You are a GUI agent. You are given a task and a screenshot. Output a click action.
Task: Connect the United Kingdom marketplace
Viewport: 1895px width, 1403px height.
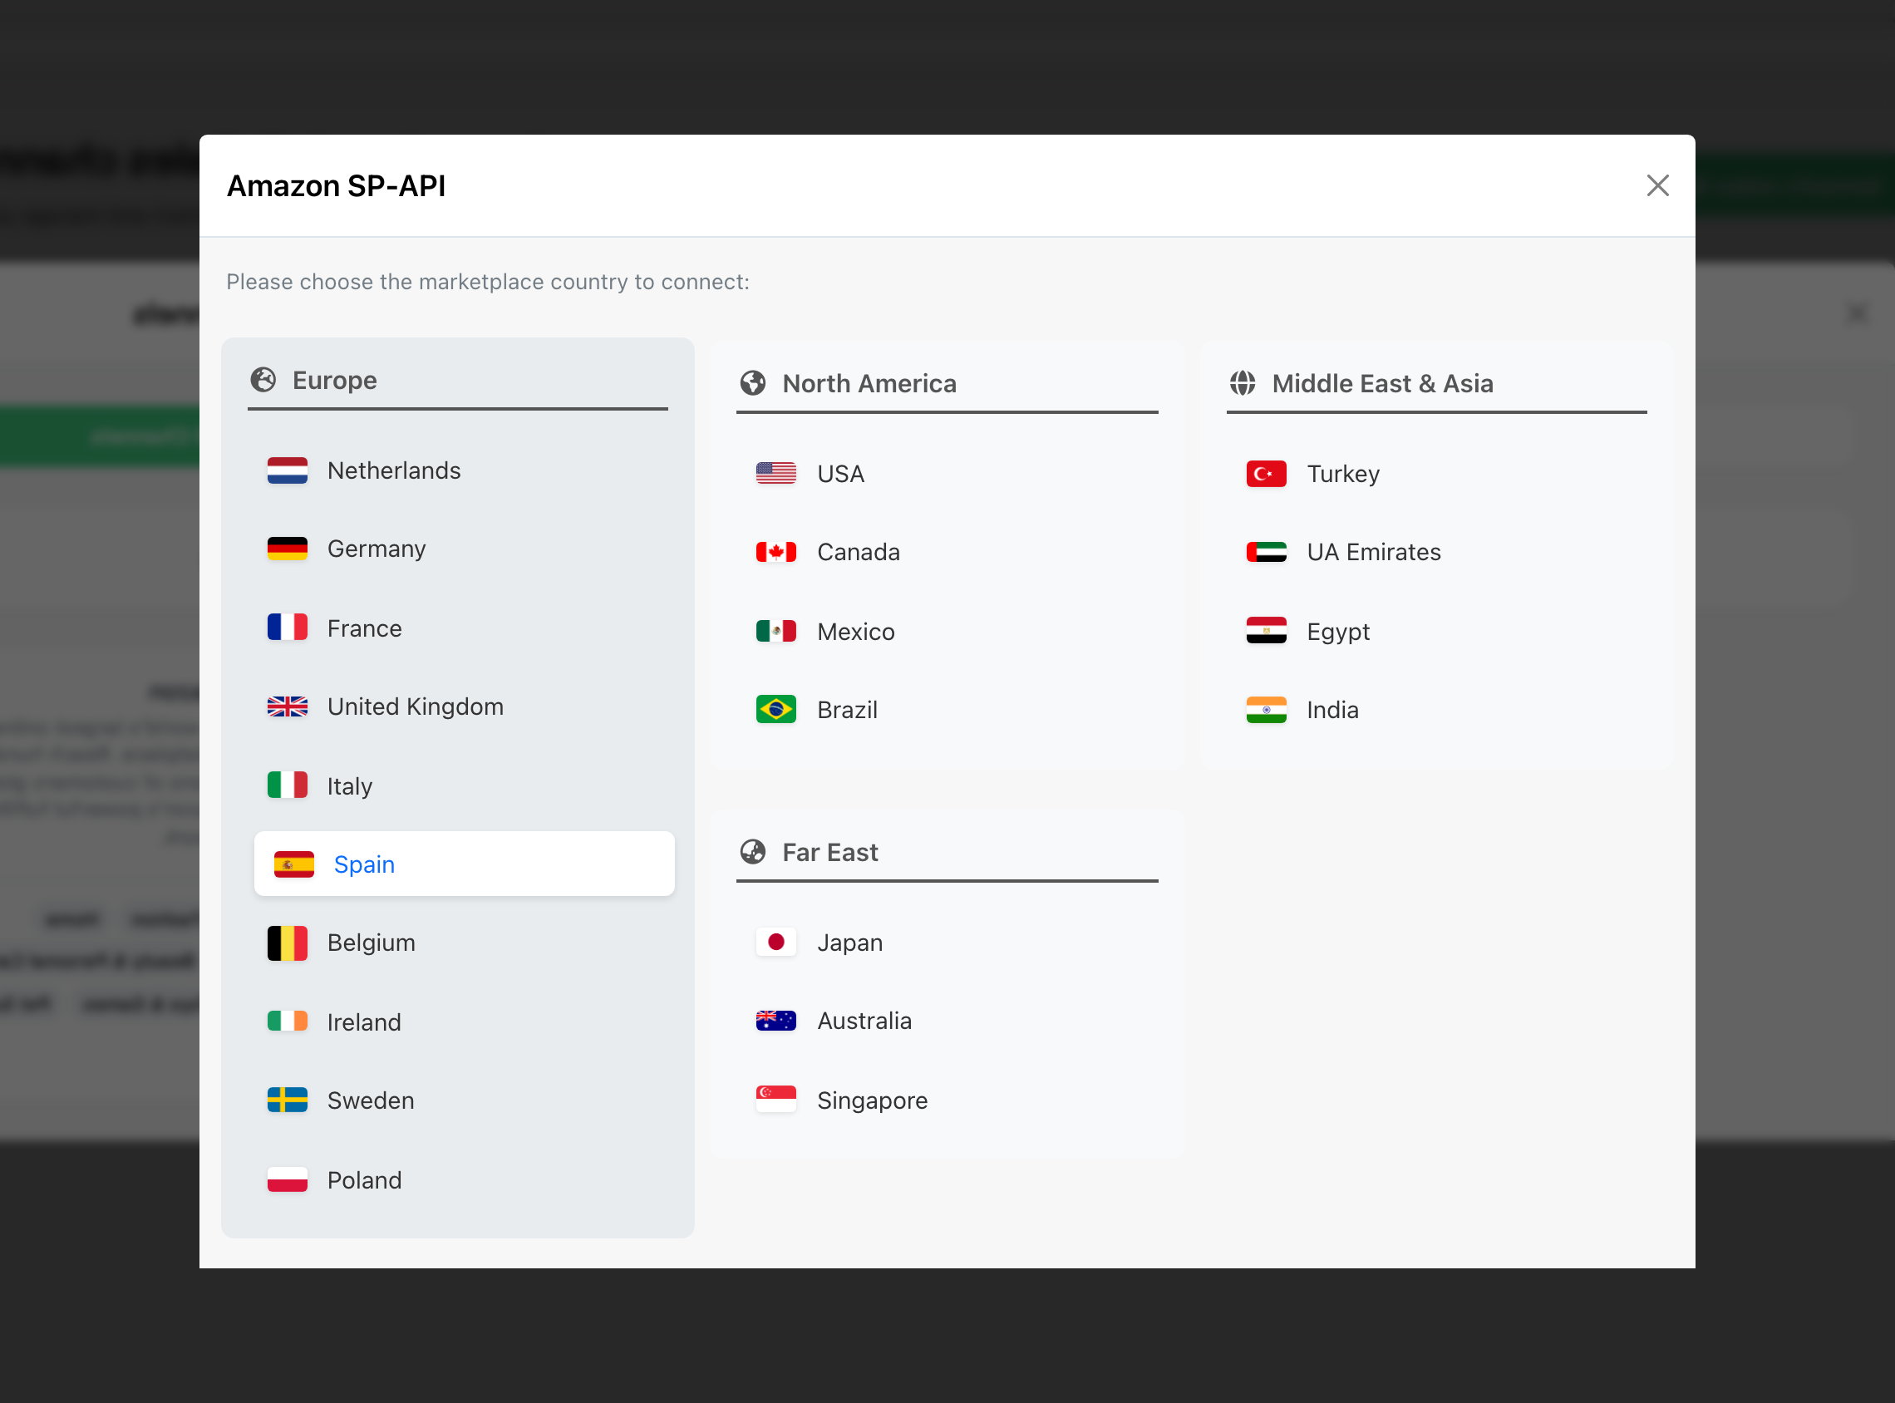pyautogui.click(x=458, y=706)
